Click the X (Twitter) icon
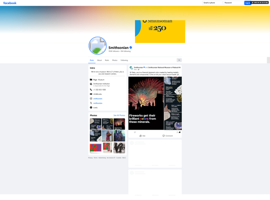This screenshot has height=200, width=270. click(x=91, y=103)
